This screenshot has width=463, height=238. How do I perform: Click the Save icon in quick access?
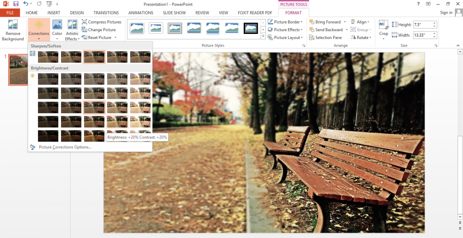click(x=16, y=4)
